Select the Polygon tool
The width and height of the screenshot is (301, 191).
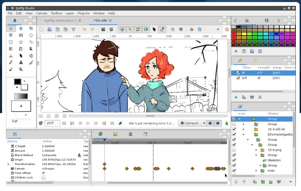tap(31, 42)
